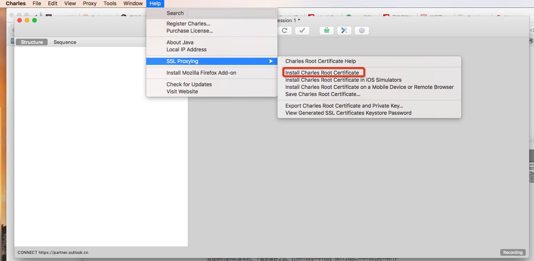534x261 pixels.
Task: Open the Edit menu
Action: [52, 3]
